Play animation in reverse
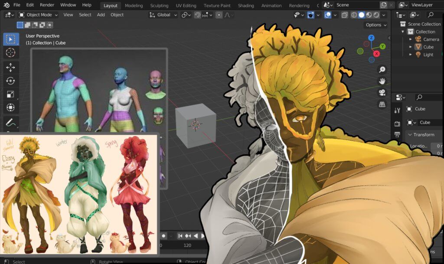The height and width of the screenshot is (264, 444). pyautogui.click(x=196, y=236)
